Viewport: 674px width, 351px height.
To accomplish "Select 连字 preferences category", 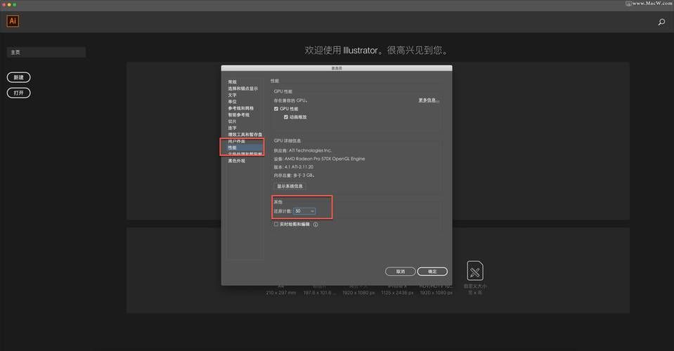I will pos(232,128).
